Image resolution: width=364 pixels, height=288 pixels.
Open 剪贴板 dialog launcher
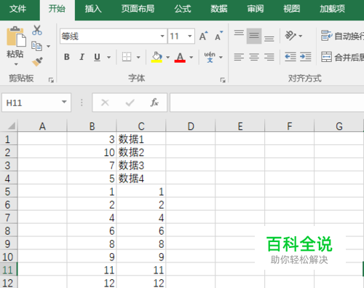(x=51, y=80)
